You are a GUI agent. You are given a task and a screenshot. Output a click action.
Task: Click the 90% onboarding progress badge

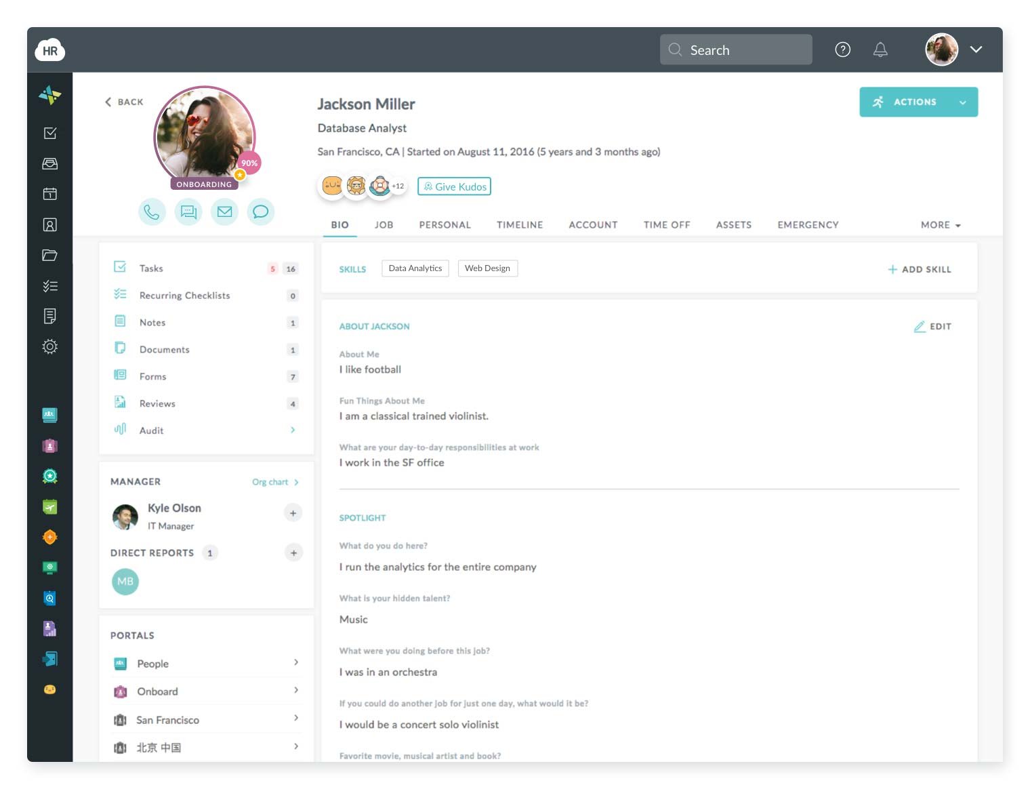pos(249,163)
